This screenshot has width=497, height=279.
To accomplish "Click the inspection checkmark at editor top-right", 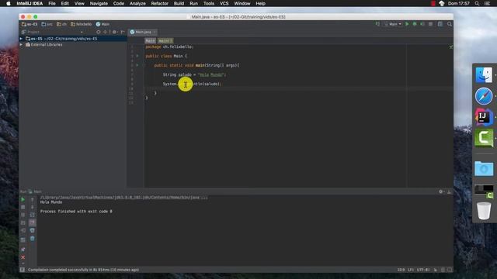I will click(450, 46).
